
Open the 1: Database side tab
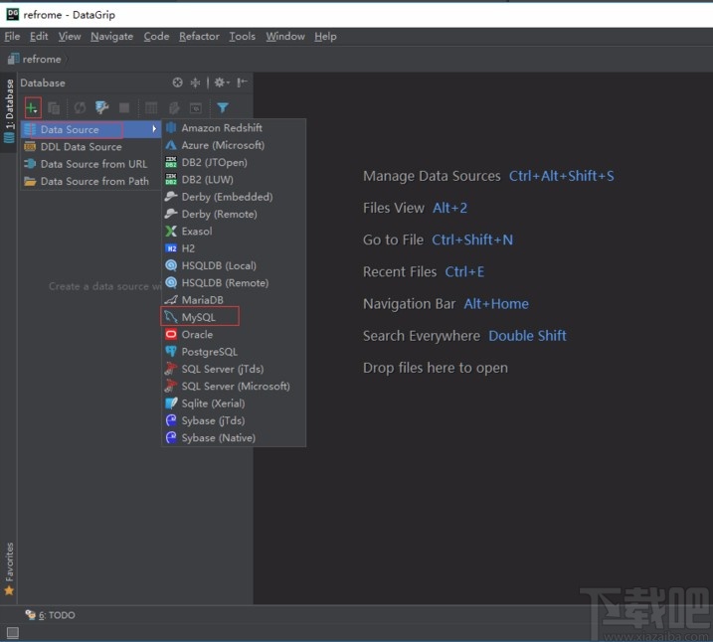click(x=9, y=111)
